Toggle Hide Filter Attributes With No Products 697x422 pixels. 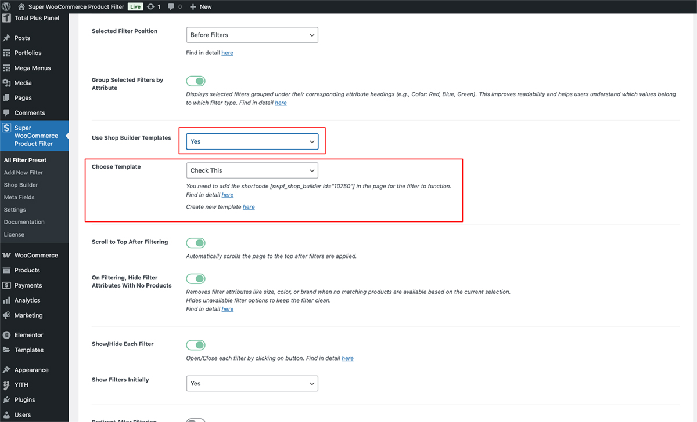point(196,279)
